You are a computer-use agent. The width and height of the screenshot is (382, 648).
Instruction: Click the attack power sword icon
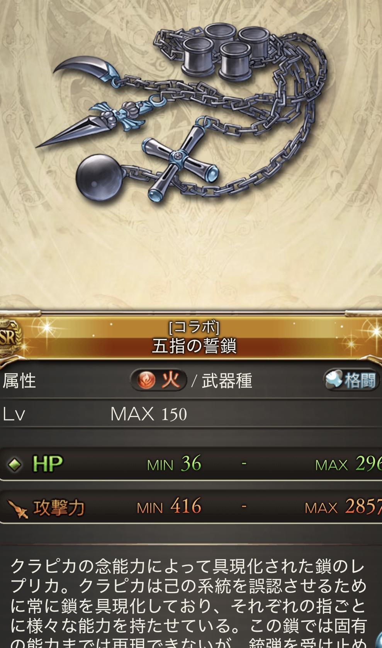coord(18,509)
